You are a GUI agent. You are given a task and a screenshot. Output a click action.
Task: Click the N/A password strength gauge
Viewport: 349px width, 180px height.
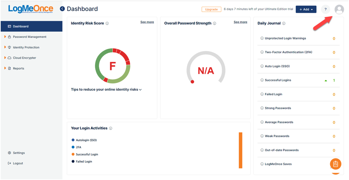point(206,68)
